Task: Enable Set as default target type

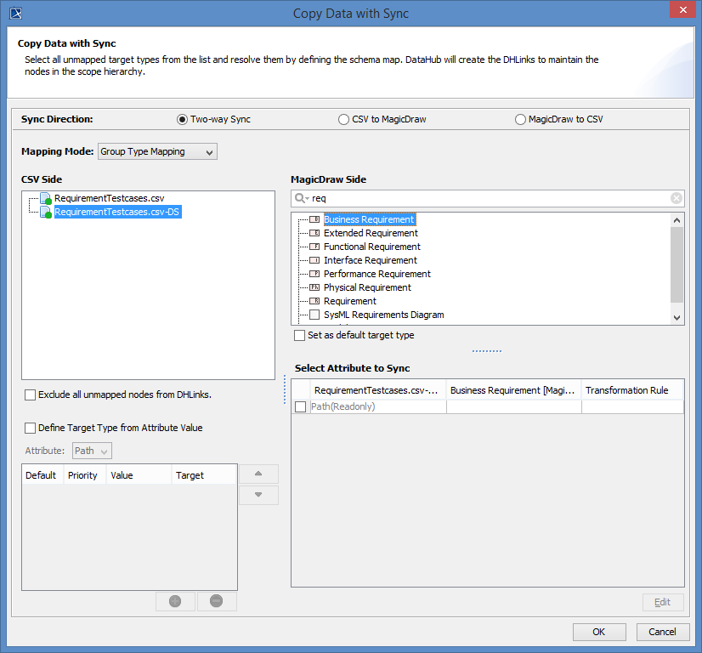Action: coord(299,335)
